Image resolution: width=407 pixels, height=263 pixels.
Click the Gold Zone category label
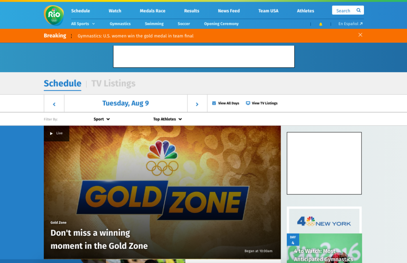coord(58,223)
